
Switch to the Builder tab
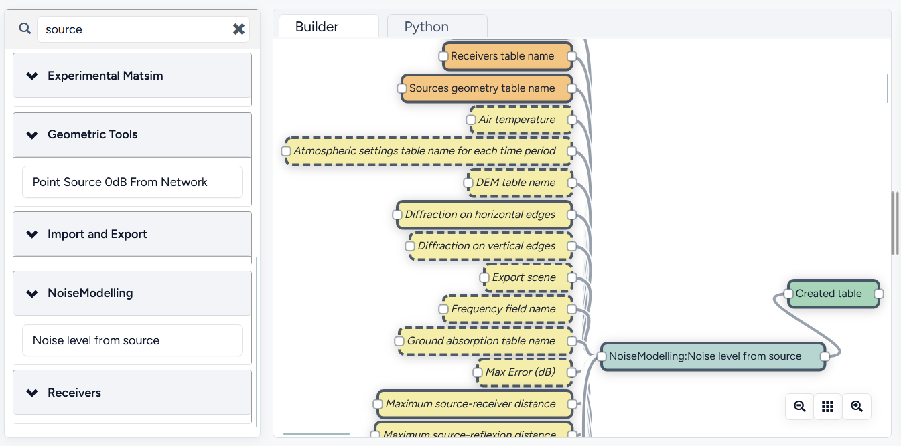tap(328, 27)
